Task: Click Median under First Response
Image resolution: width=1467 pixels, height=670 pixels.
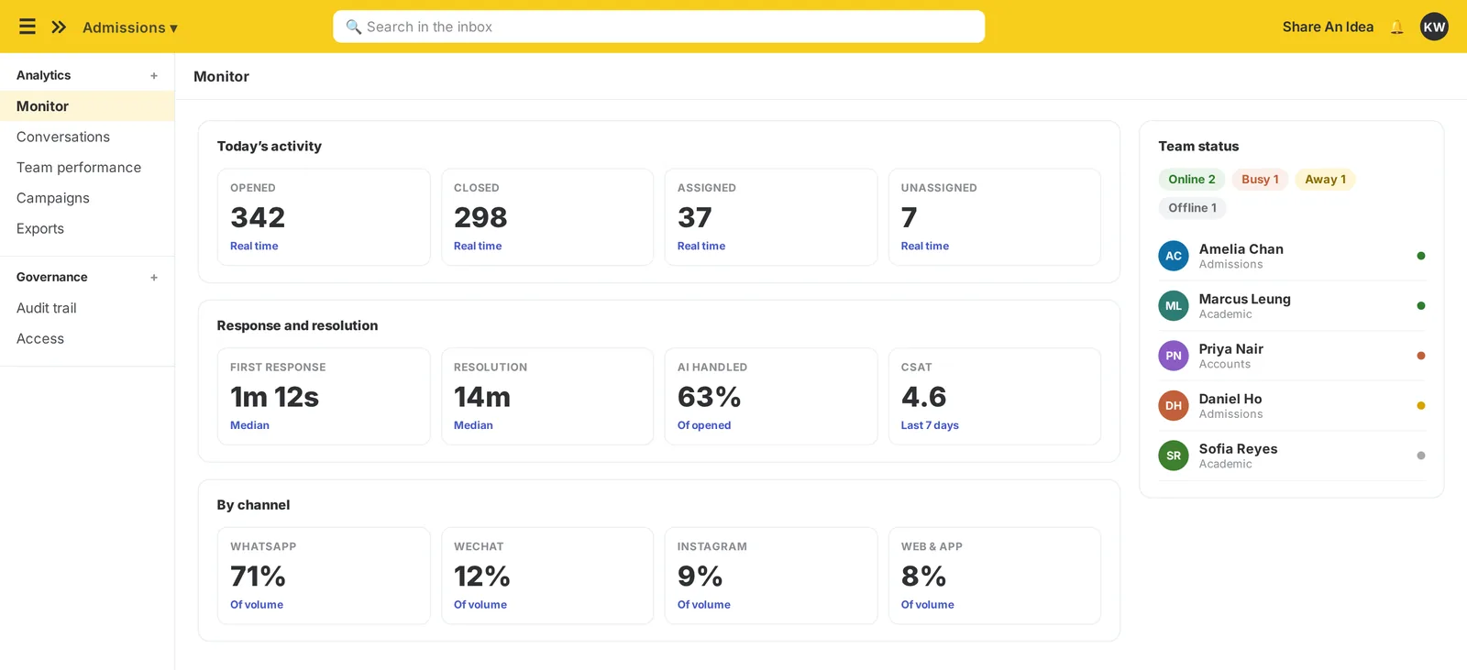Action: [249, 425]
